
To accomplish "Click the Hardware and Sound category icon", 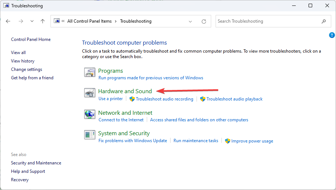I will (90, 93).
